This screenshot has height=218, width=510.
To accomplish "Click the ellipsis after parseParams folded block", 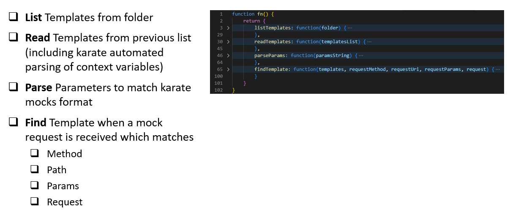I will 361,55.
